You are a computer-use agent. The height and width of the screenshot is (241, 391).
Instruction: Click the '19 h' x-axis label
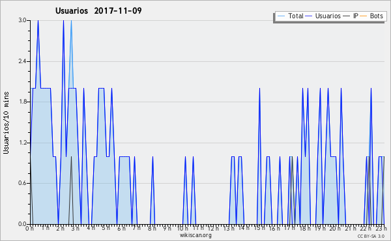(x=320, y=228)
